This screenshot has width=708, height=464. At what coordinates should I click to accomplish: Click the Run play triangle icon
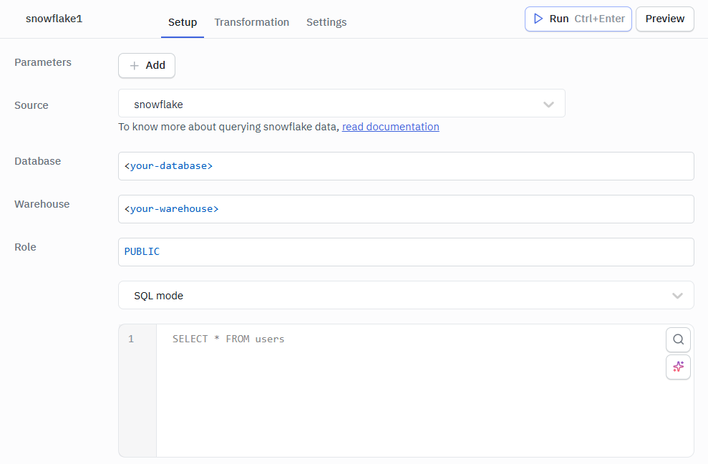538,19
